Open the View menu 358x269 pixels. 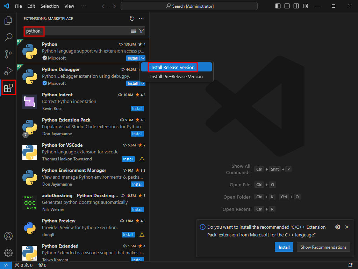(69, 6)
